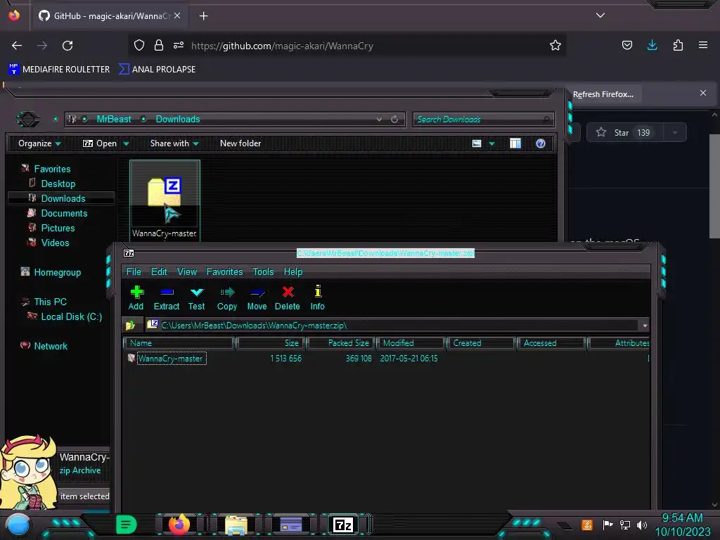Viewport: 720px width, 540px height.
Task: Open the Firefox downloads panel
Action: pyautogui.click(x=652, y=45)
